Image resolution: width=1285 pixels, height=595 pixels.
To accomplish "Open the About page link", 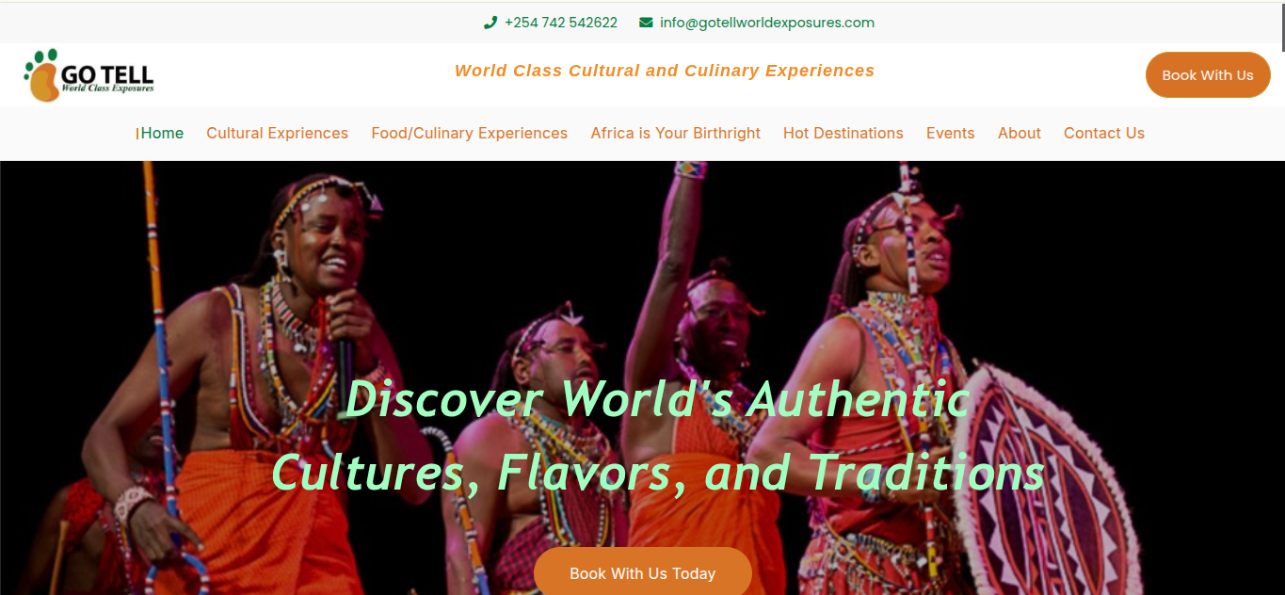I will [x=1020, y=134].
